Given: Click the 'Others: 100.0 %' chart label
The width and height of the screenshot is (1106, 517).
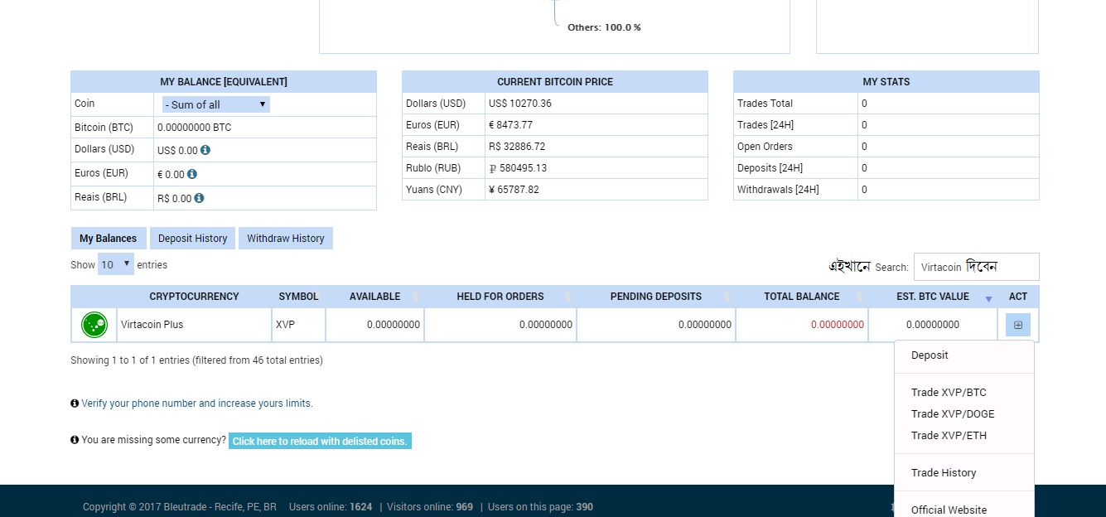Looking at the screenshot, I should coord(604,27).
